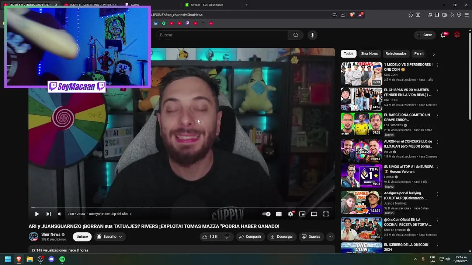Viewport: 472px width, 265px height.
Task: Show more filter chips with the arrow
Action: [x=434, y=54]
